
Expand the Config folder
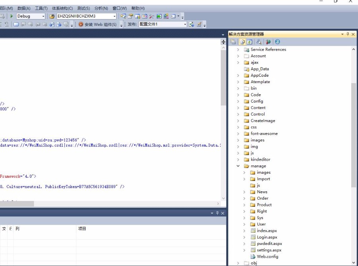[238, 101]
